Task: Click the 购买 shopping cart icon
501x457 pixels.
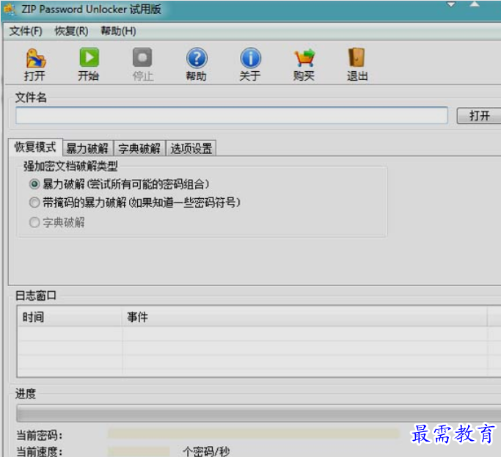Action: click(x=304, y=58)
